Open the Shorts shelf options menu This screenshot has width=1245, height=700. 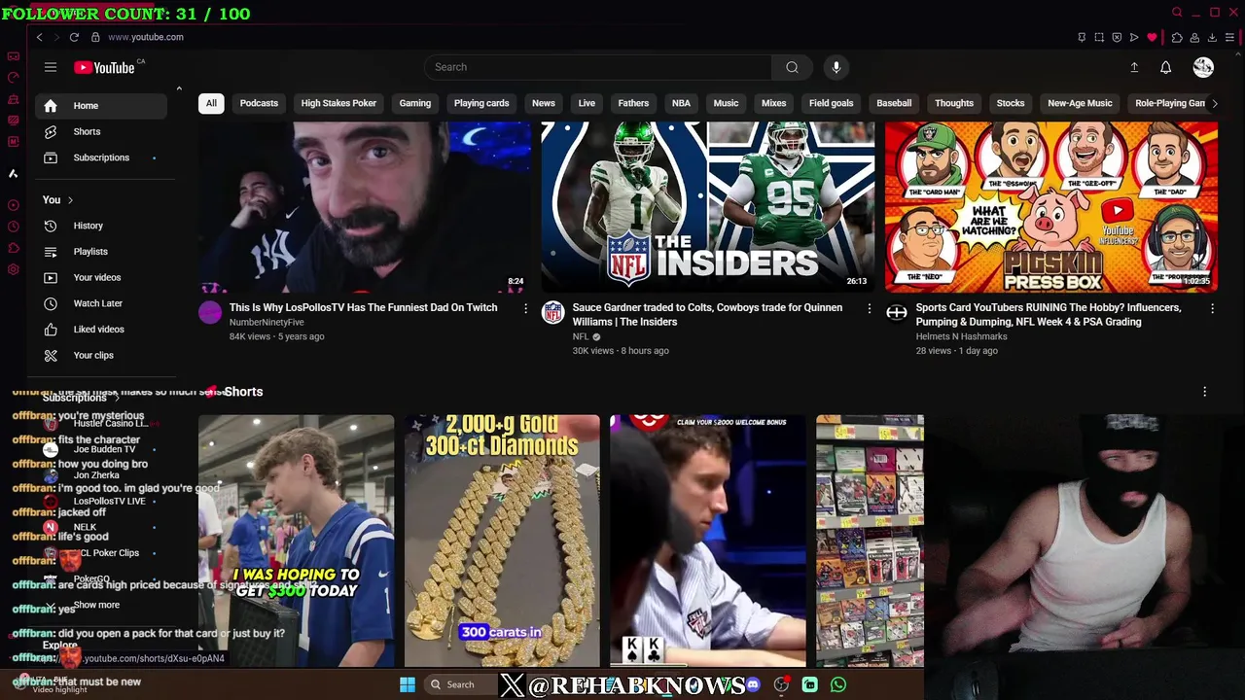point(1204,392)
